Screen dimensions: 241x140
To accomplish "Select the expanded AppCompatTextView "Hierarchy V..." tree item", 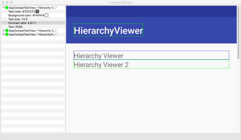I will point(33,8).
